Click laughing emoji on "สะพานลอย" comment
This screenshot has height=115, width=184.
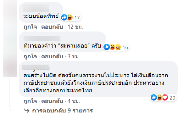(112, 47)
